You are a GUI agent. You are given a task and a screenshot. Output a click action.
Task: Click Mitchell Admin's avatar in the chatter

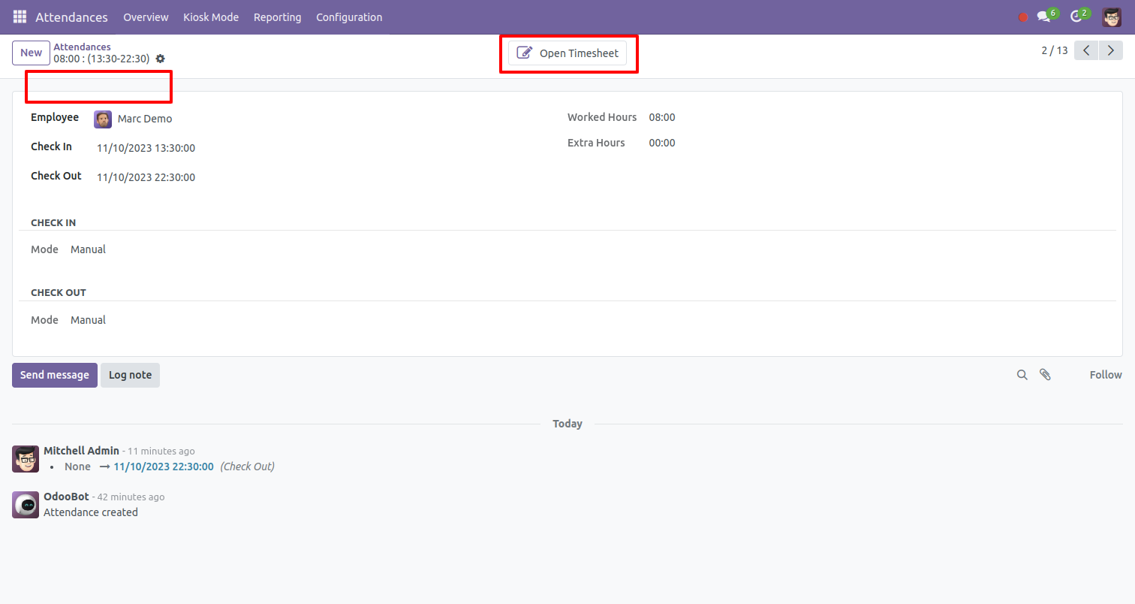(26, 458)
